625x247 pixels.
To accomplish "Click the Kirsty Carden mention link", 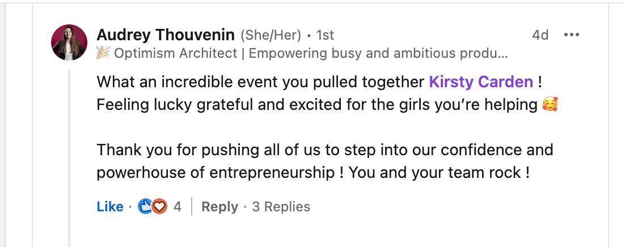I will coord(481,82).
